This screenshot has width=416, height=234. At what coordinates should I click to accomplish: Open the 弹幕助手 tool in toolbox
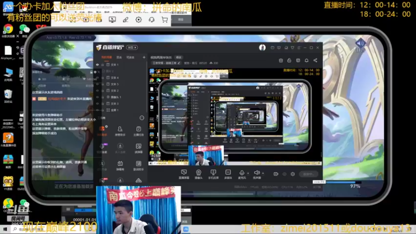[102, 131]
